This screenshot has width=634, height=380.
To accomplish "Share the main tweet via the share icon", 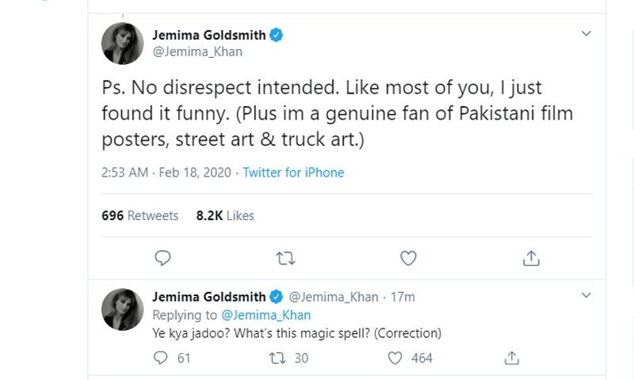I will [x=531, y=257].
